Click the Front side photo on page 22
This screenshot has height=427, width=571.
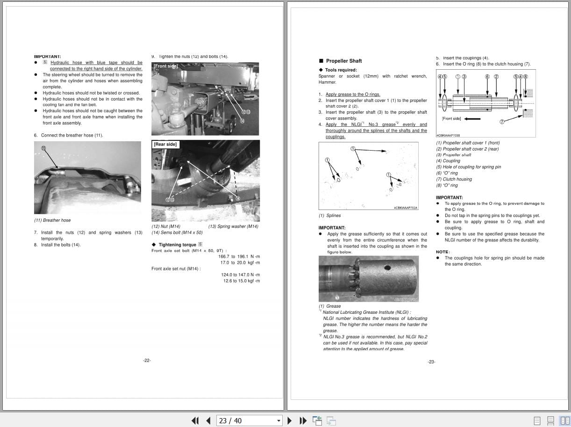point(205,99)
